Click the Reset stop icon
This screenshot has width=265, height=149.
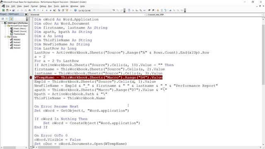tap(51, 10)
